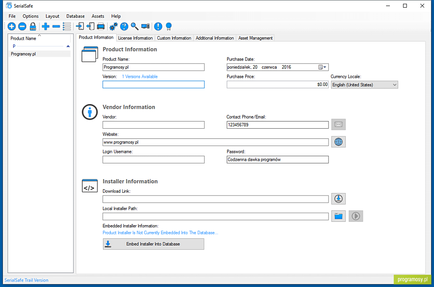Select Programosy.pl in the product list
This screenshot has height=287, width=434.
[39, 54]
